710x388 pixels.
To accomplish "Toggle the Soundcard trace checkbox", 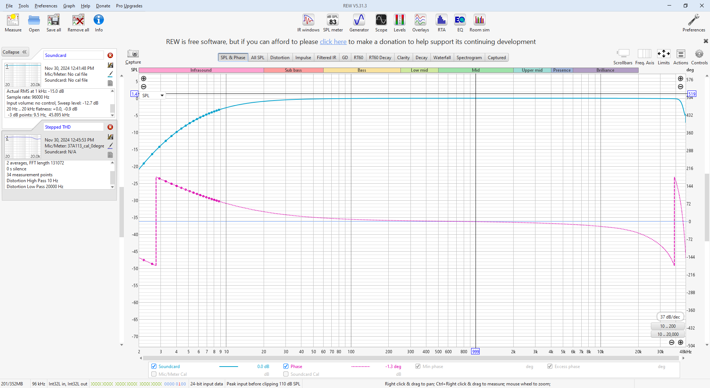I will point(154,366).
